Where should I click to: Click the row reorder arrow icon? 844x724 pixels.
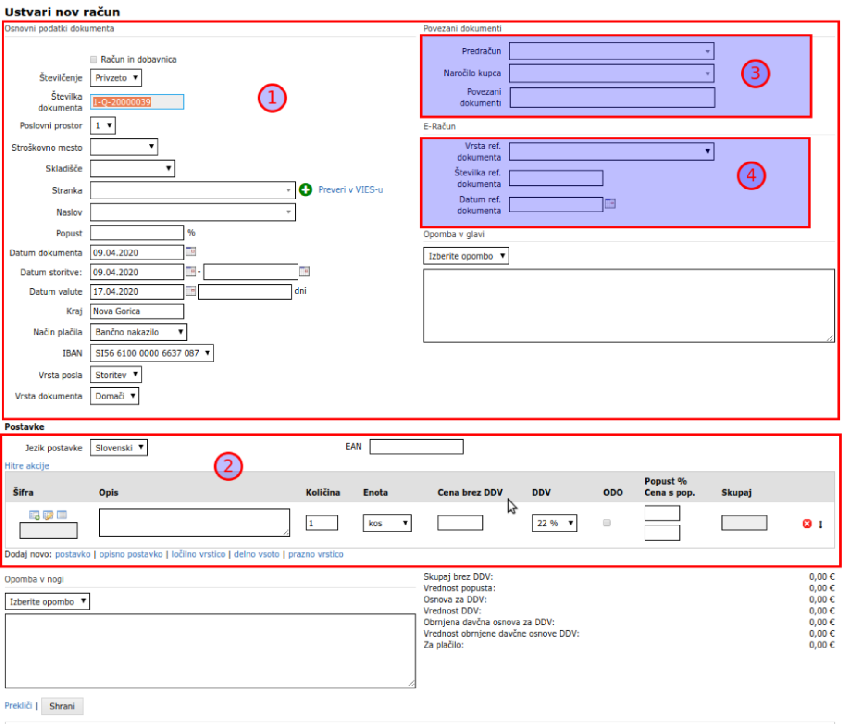(821, 524)
